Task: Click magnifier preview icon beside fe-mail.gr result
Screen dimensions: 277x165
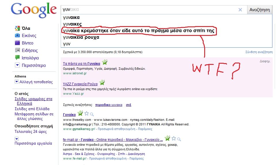Action: point(179,139)
